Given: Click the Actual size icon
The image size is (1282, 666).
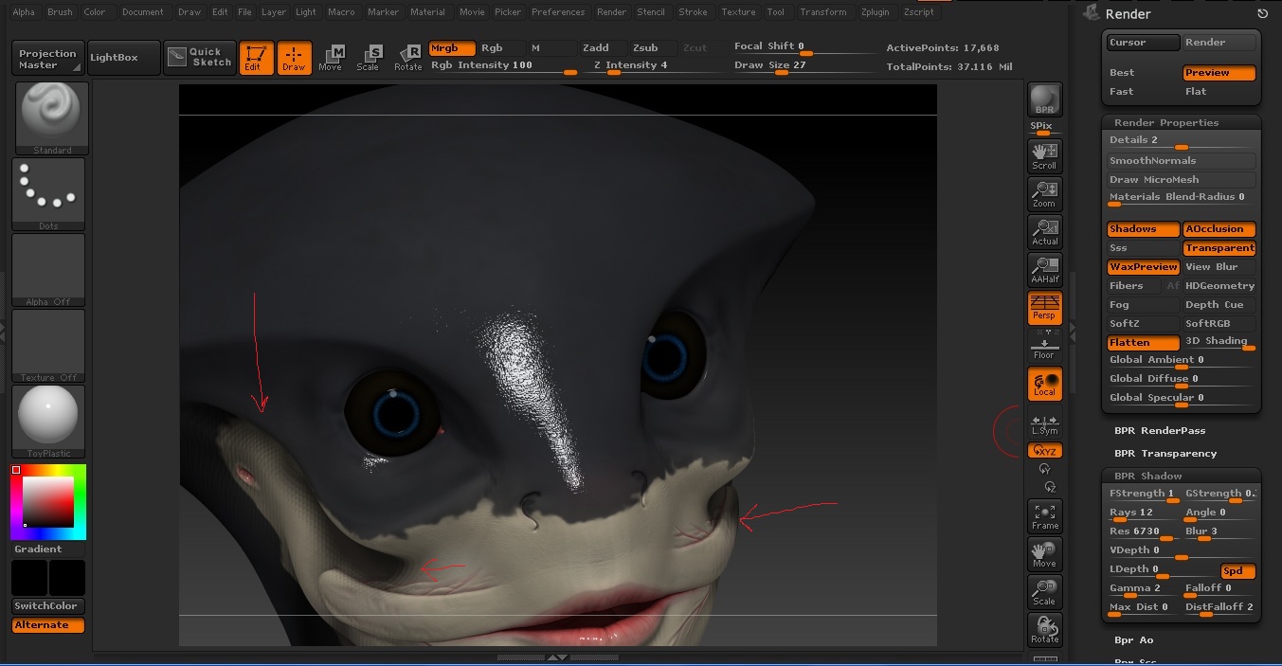Looking at the screenshot, I should tap(1044, 232).
